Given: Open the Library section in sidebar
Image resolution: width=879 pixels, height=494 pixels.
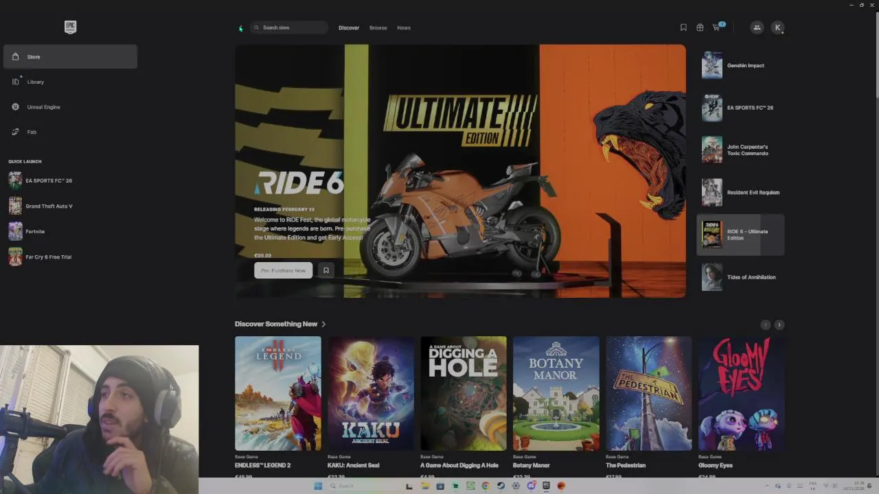Looking at the screenshot, I should tap(70, 82).
